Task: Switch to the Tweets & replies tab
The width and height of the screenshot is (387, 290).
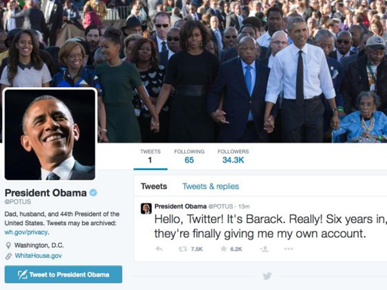Action: (210, 186)
